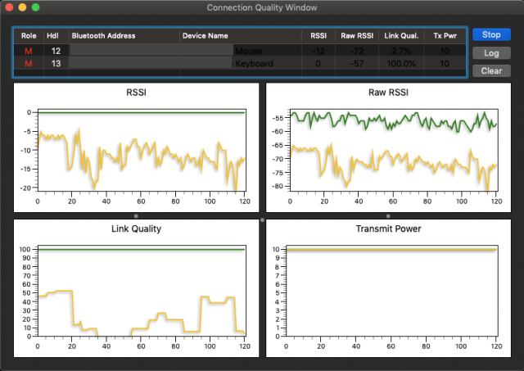Click the Raw RSSI column header
Image resolution: width=524 pixels, height=371 pixels.
point(357,36)
